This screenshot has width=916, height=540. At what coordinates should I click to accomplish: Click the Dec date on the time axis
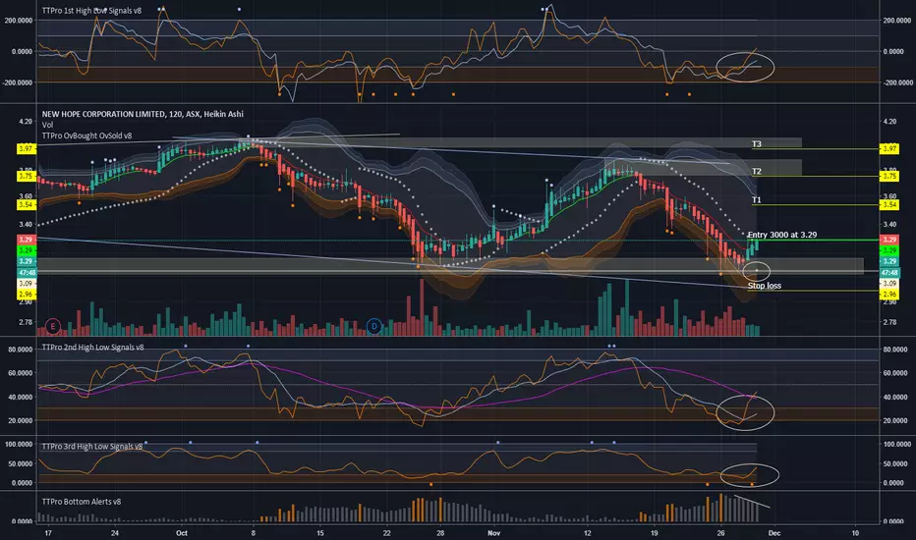tap(774, 533)
